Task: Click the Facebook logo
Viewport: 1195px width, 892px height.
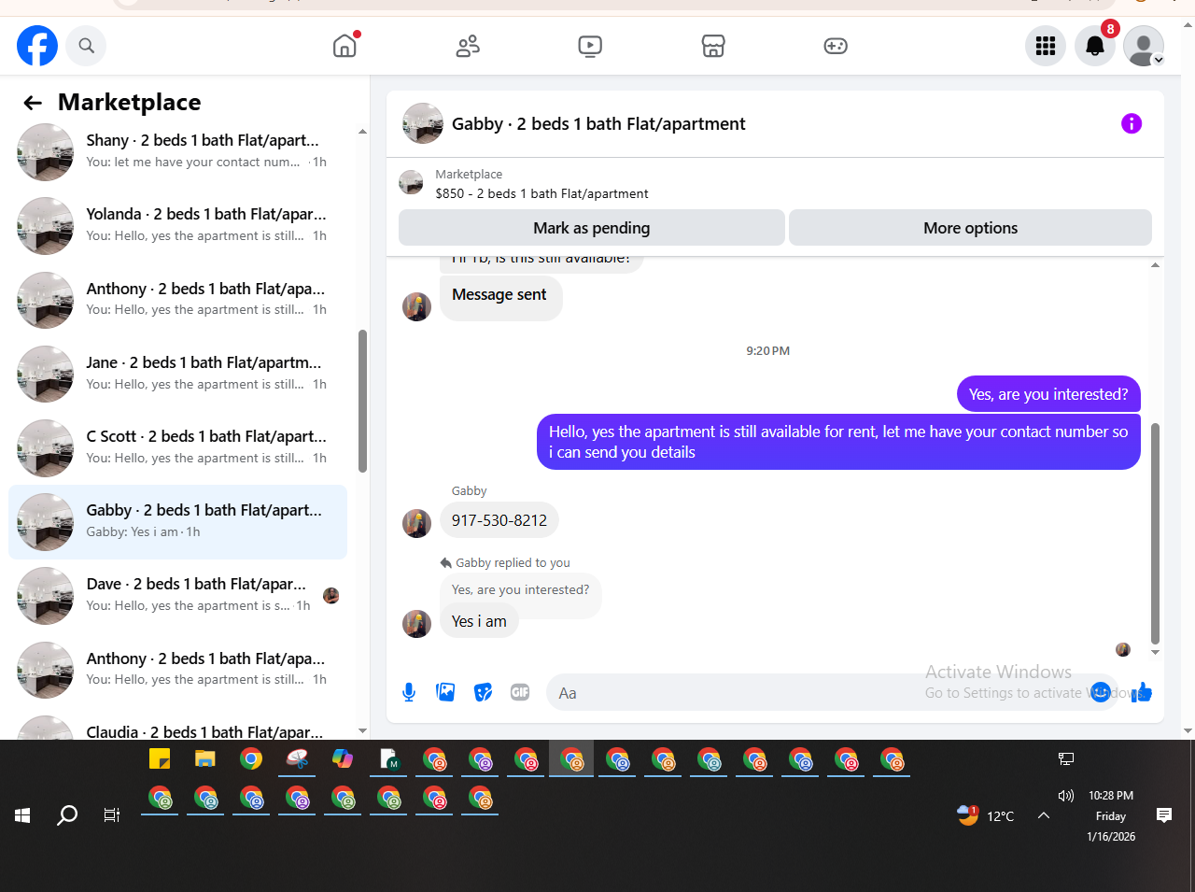Action: pos(37,45)
